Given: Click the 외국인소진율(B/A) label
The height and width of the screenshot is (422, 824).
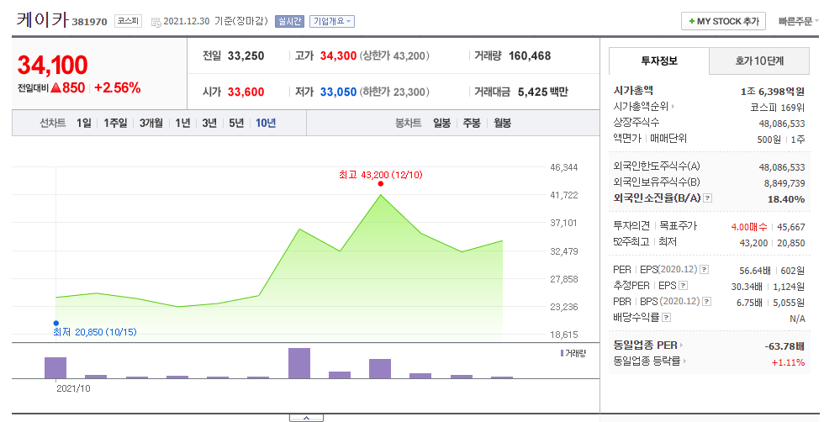Looking at the screenshot, I should tap(657, 198).
